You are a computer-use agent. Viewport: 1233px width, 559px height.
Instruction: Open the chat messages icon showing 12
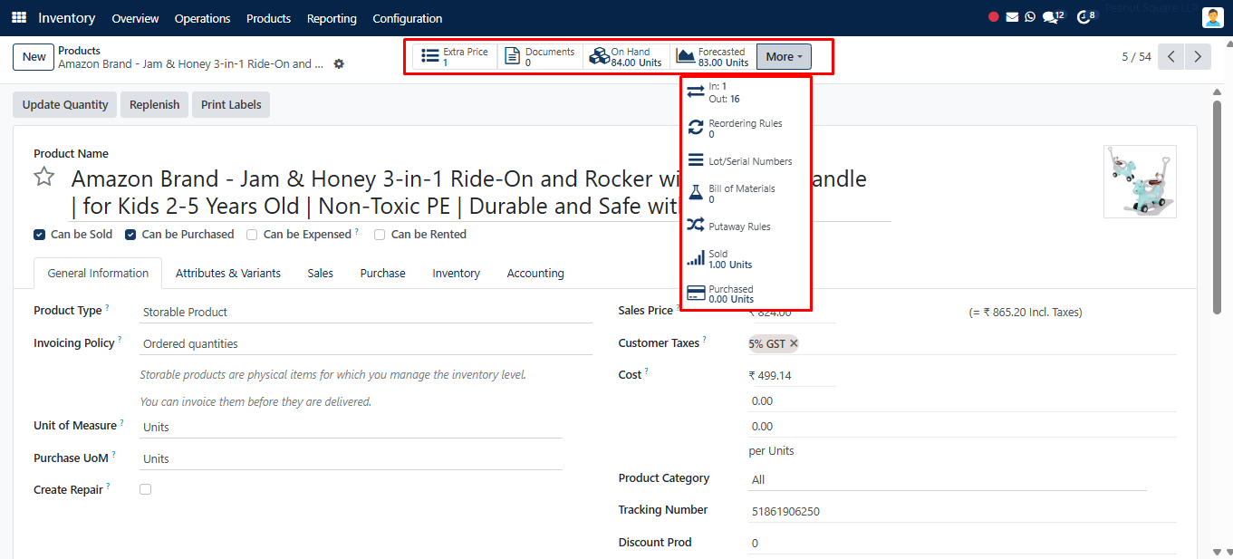[x=1053, y=17]
